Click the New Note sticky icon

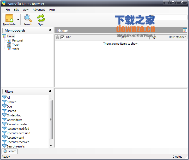(9, 18)
